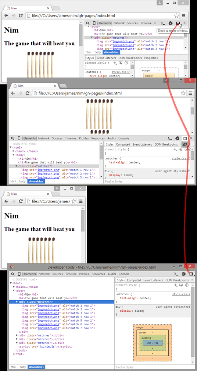Toggle device mode icon in middle window DevTools
This screenshot has height=371, width=197.
(19, 138)
